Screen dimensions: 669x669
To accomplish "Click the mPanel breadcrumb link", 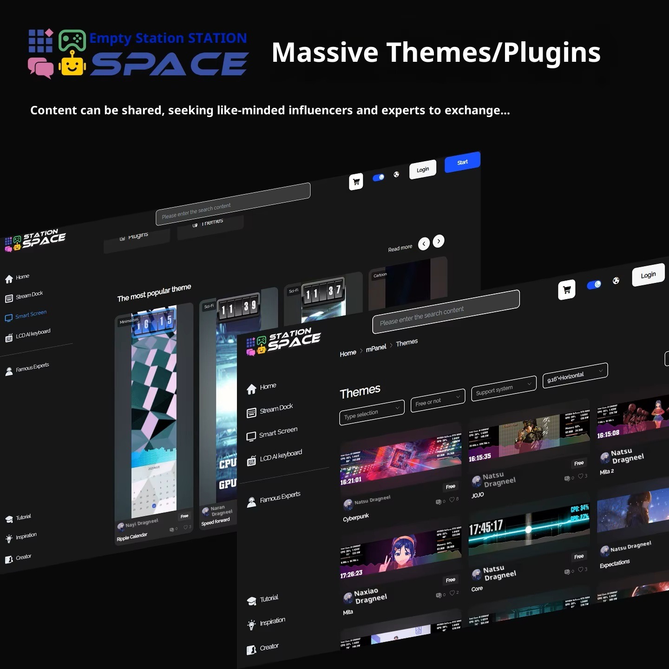I will 376,348.
